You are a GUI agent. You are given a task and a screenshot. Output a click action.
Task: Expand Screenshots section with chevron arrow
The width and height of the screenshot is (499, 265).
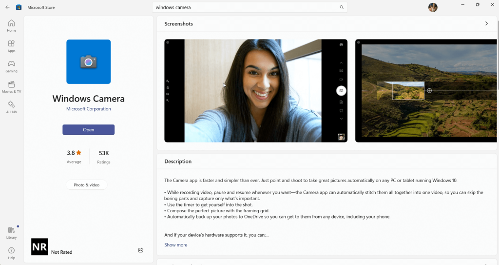(486, 23)
